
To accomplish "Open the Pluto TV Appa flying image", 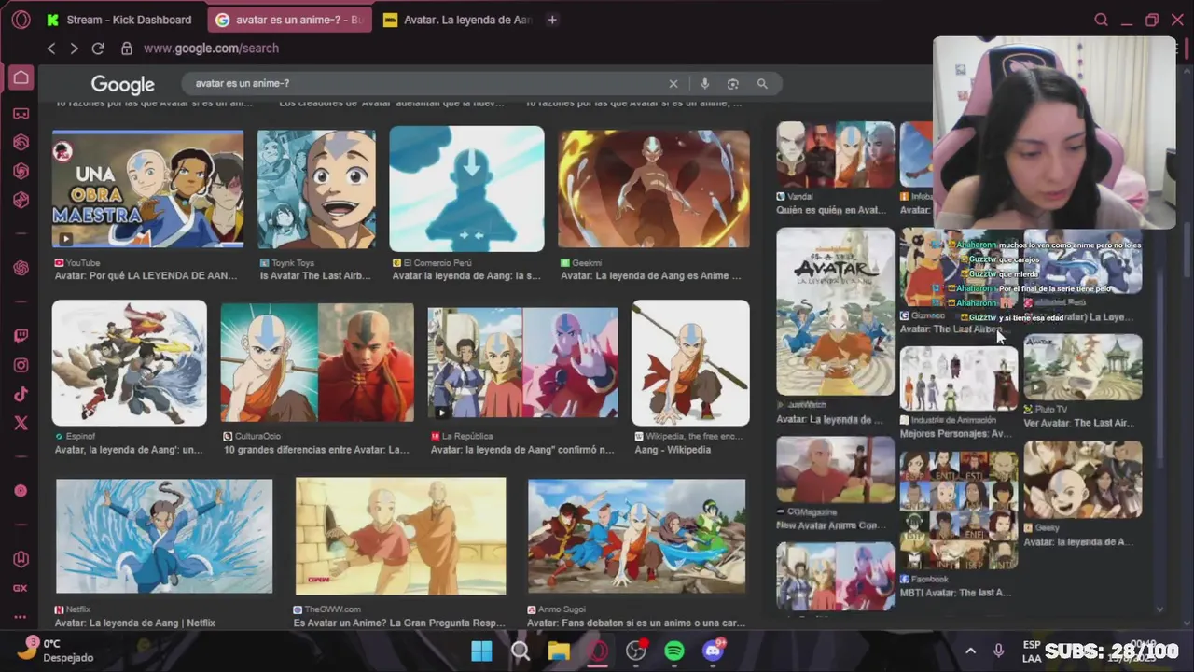I will click(1083, 368).
